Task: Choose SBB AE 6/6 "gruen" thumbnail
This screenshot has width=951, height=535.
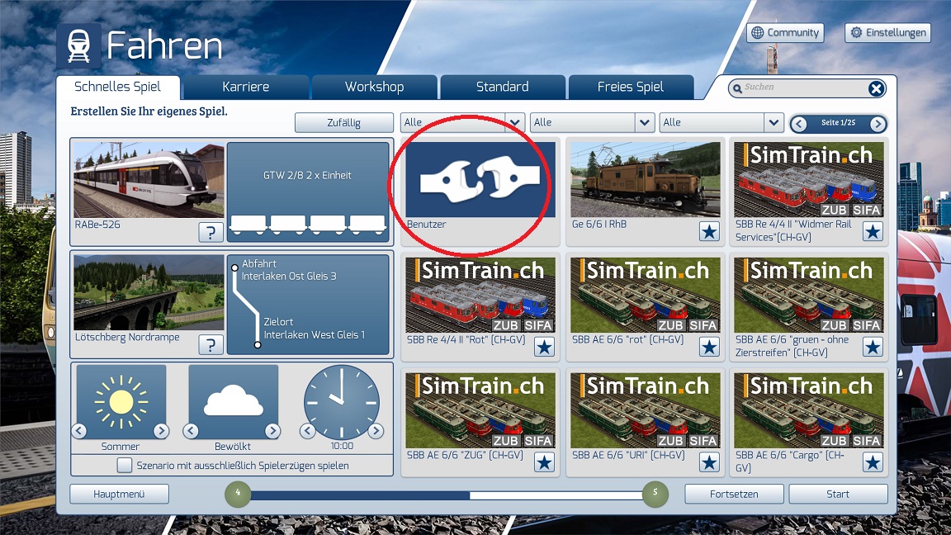Action: pyautogui.click(x=809, y=295)
